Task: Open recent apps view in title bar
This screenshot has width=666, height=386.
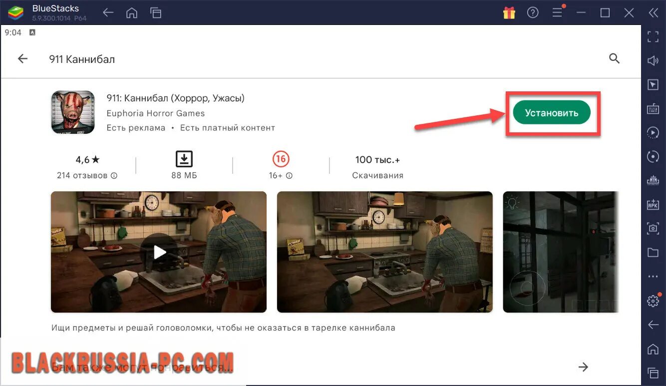Action: [156, 13]
